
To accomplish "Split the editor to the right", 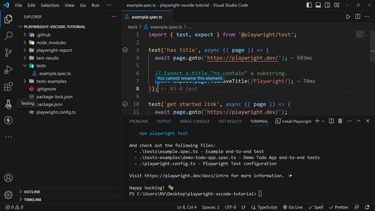I will (x=357, y=16).
